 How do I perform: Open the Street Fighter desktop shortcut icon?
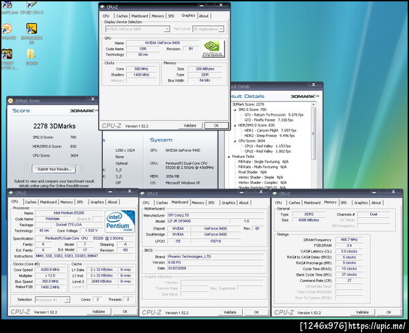pos(7,54)
